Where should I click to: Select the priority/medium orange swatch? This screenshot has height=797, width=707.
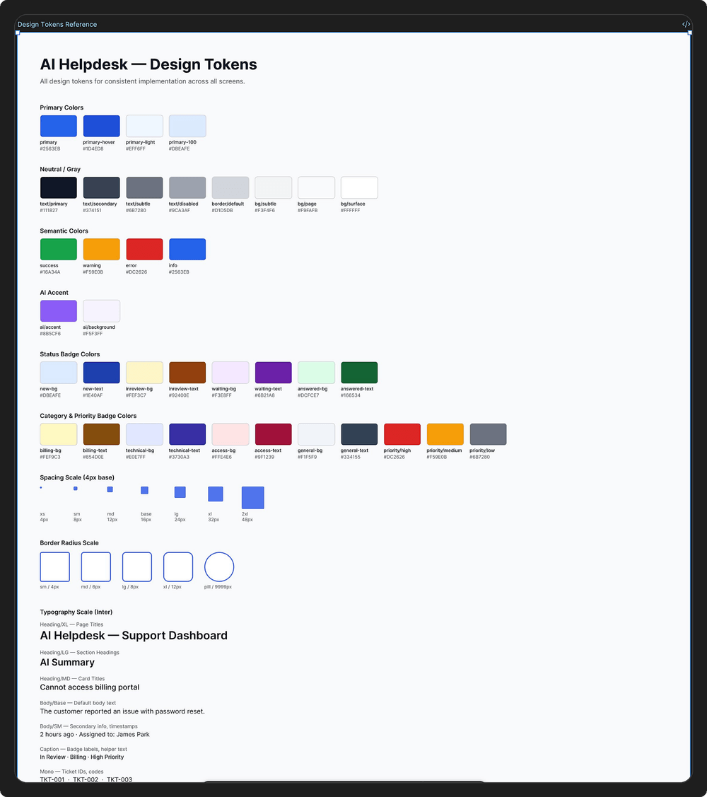pyautogui.click(x=445, y=434)
